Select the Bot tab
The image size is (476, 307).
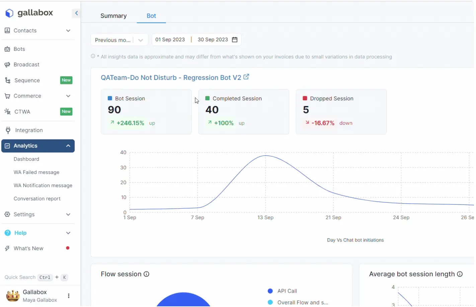[x=151, y=16]
